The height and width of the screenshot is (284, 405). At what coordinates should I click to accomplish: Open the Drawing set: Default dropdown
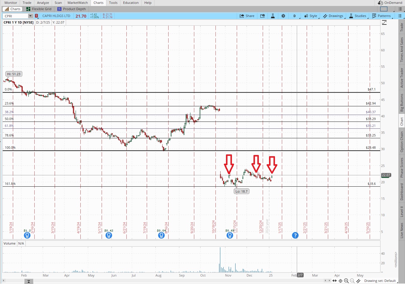(x=381, y=281)
